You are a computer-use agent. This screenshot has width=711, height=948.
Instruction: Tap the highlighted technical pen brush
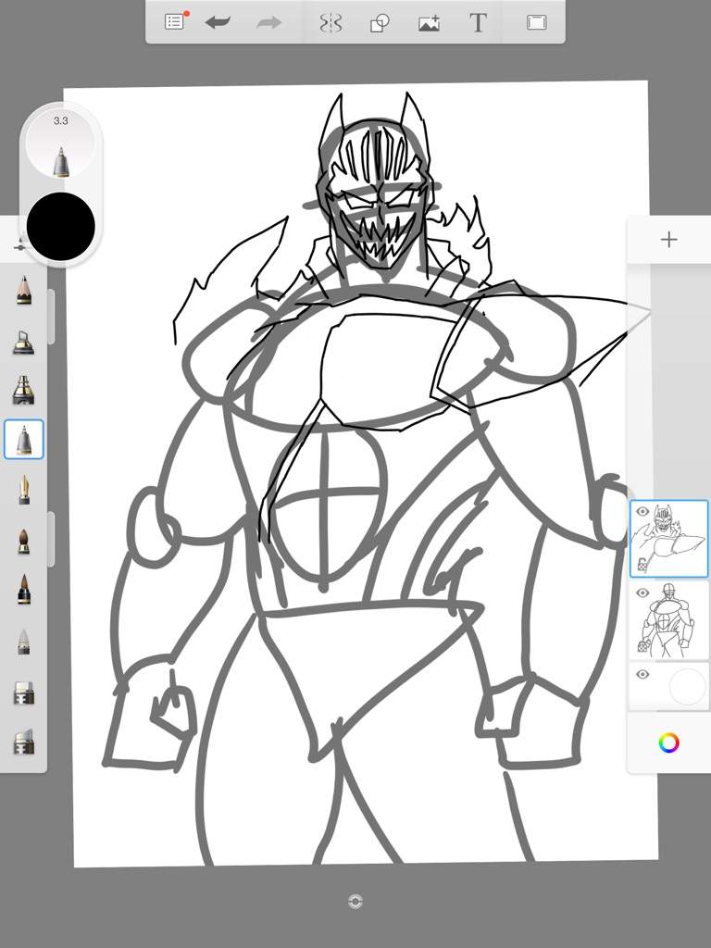click(x=23, y=440)
